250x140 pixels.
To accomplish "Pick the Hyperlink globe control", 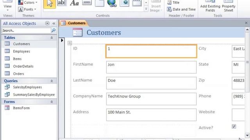I will [112, 3].
